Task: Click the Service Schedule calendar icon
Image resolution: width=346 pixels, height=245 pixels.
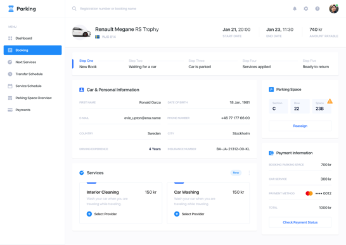Action: coord(10,86)
